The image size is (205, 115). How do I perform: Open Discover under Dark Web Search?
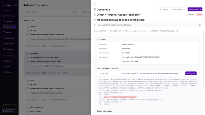(x=9, y=61)
